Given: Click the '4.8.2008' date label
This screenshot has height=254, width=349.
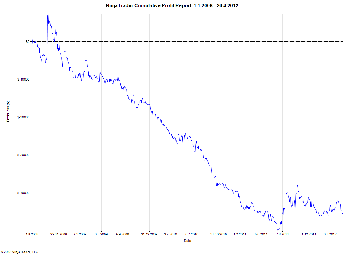Looking at the screenshot, I should 32,234.
